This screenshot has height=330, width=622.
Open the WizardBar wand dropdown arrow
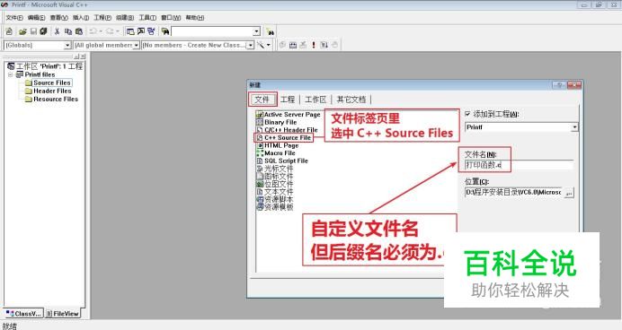269,45
